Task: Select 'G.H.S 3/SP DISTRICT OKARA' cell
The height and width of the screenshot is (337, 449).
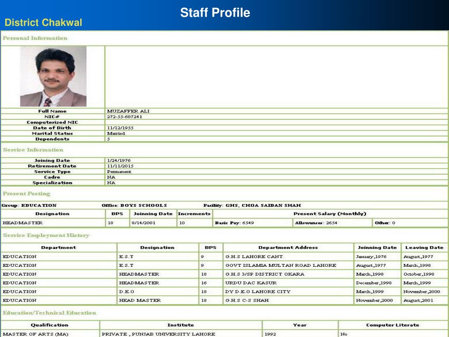Action: coord(289,274)
